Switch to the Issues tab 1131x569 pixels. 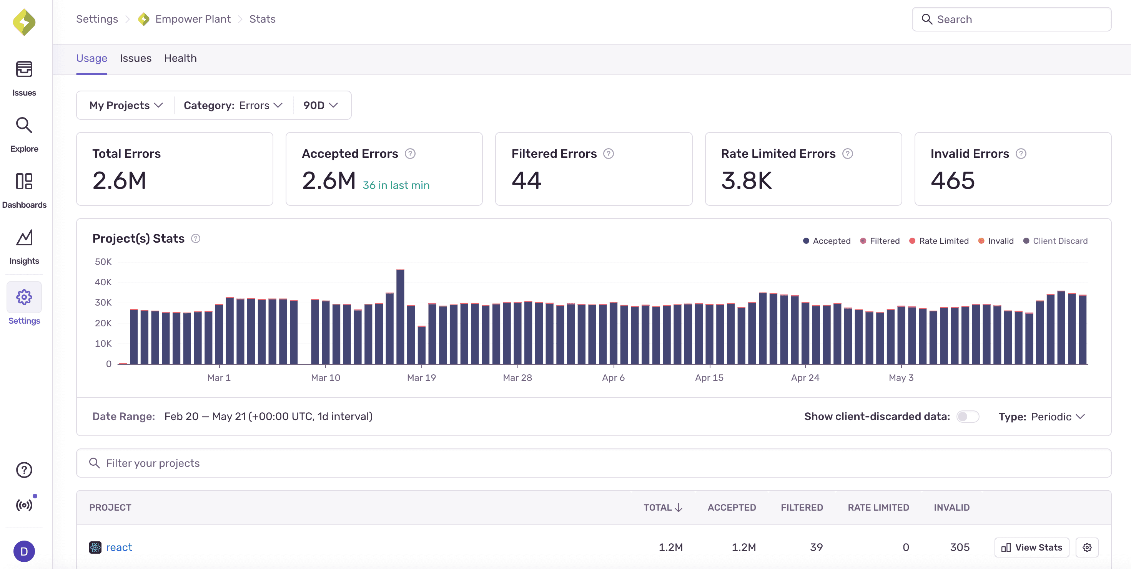coord(135,58)
